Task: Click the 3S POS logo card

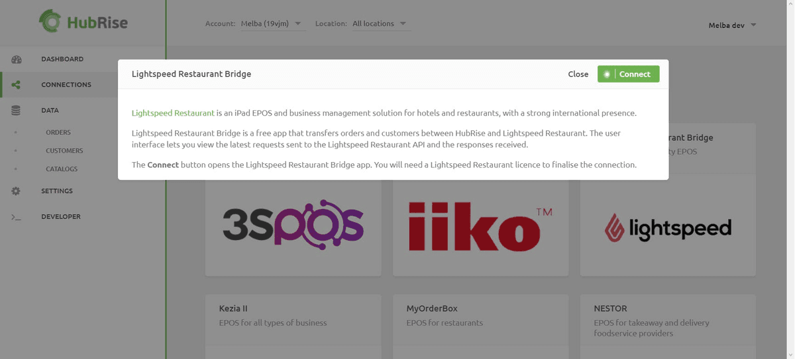Action: pyautogui.click(x=293, y=225)
